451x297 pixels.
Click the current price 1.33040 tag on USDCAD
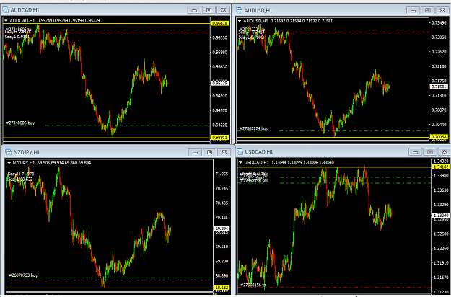(441, 215)
